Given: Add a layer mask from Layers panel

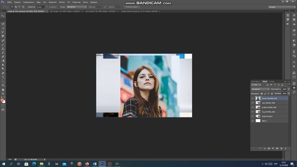Looking at the screenshot, I should [269, 148].
